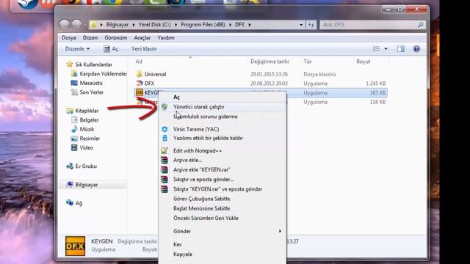The width and height of the screenshot is (470, 264).
Task: Expand the Gönder submenu arrow
Action: tap(280, 231)
